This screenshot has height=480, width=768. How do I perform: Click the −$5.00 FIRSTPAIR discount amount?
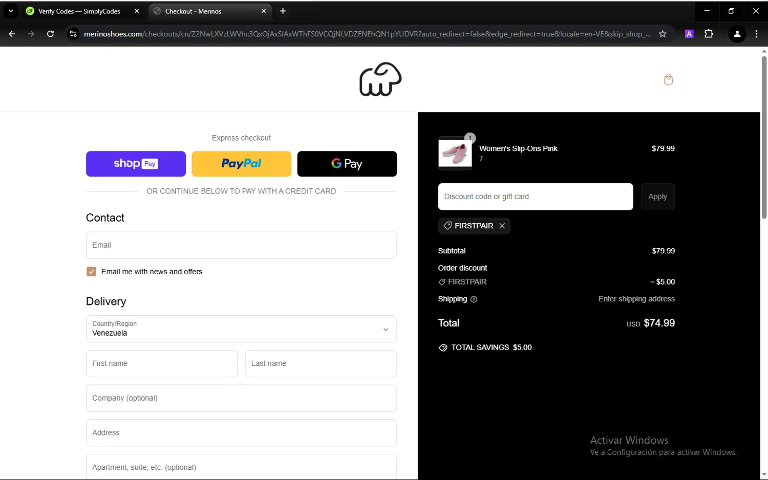[x=663, y=282]
